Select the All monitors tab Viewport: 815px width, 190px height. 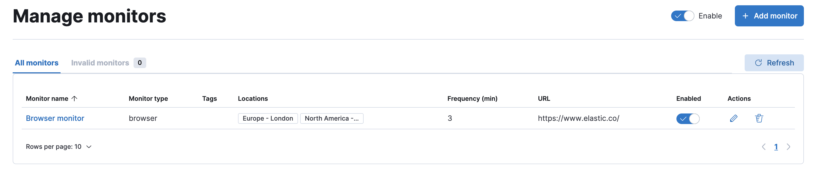36,63
